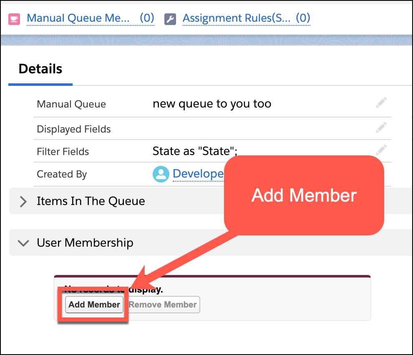Click the Add Member callout annotation
The image size is (413, 355).
tap(304, 195)
